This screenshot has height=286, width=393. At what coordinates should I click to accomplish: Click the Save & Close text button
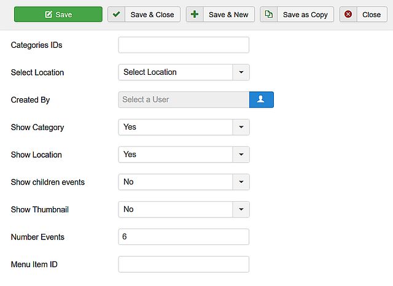pyautogui.click(x=152, y=15)
